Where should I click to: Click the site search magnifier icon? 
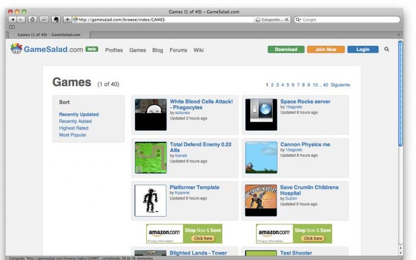387,50
